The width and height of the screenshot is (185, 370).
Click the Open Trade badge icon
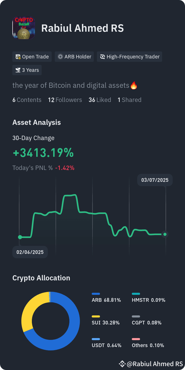18,57
